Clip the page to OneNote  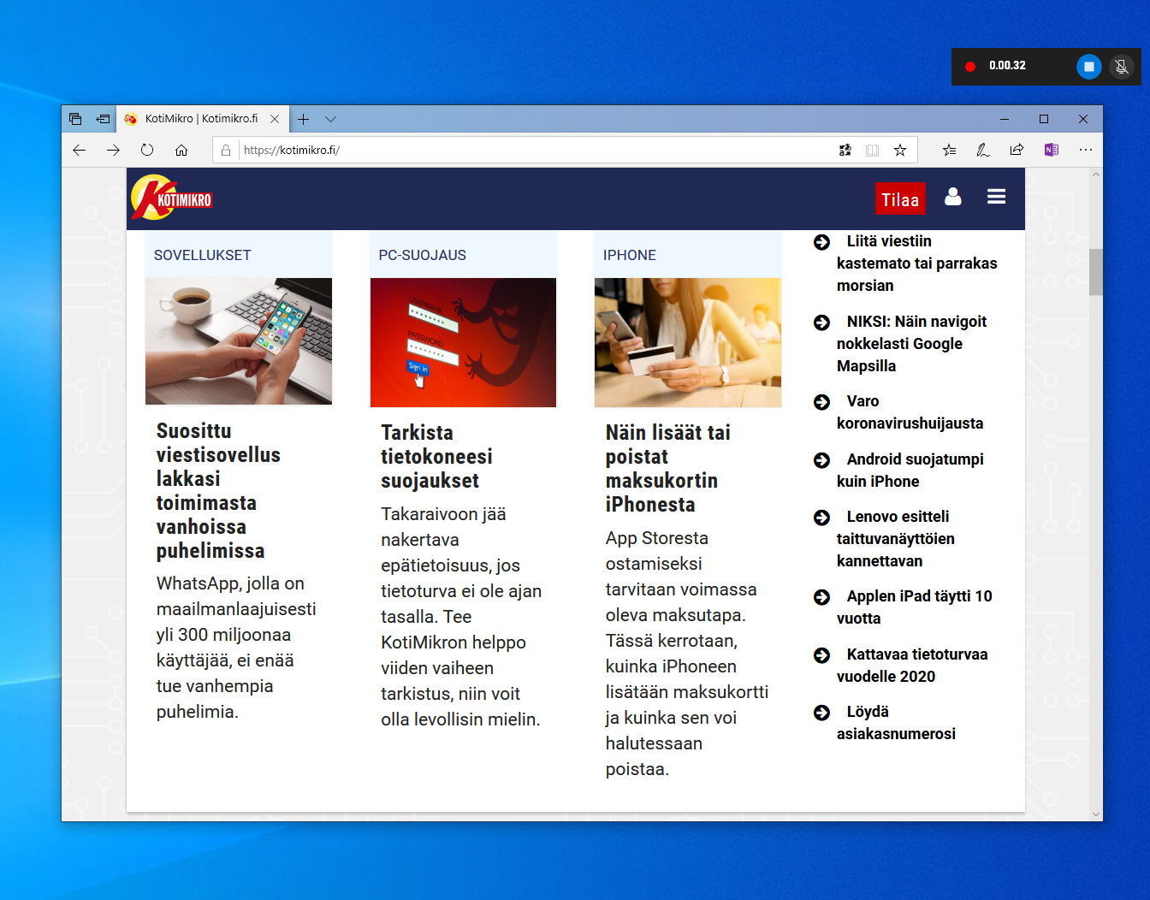tap(1051, 150)
